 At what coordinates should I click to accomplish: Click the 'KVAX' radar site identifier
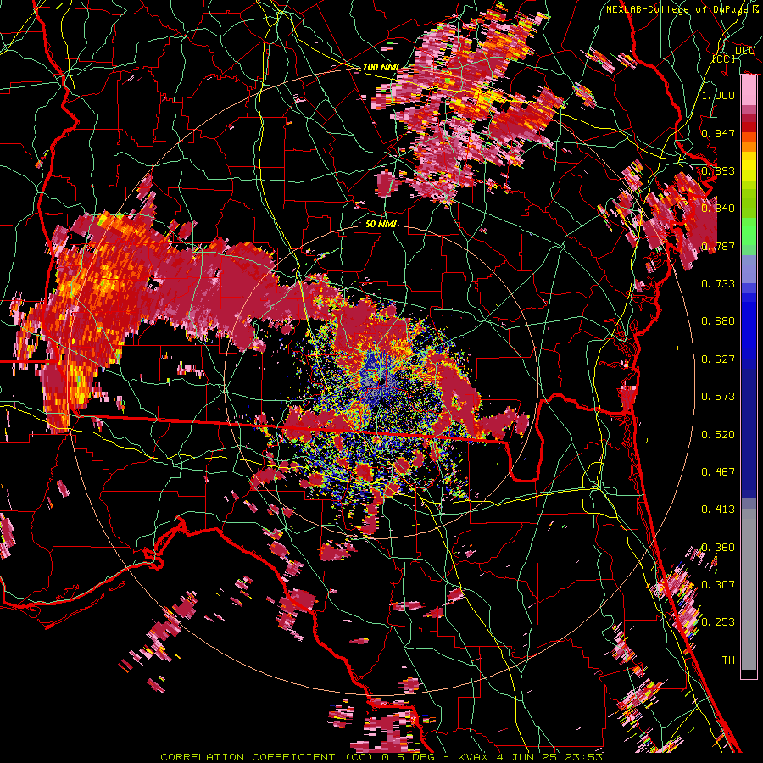click(474, 757)
